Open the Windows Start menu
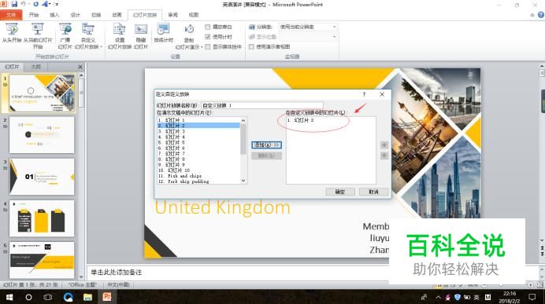This screenshot has height=304, width=545. coord(9,297)
